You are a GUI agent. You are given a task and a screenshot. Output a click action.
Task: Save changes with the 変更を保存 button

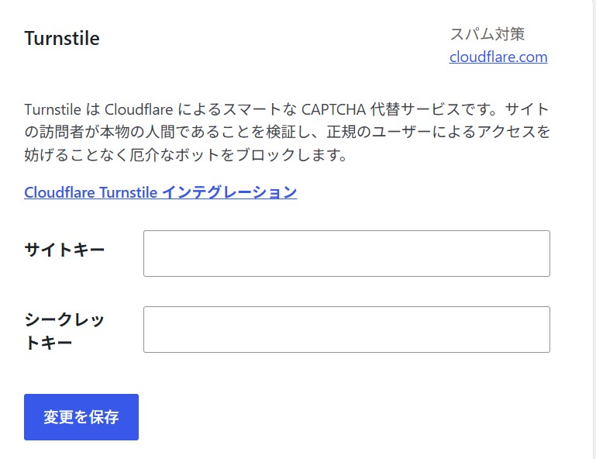[x=81, y=417]
